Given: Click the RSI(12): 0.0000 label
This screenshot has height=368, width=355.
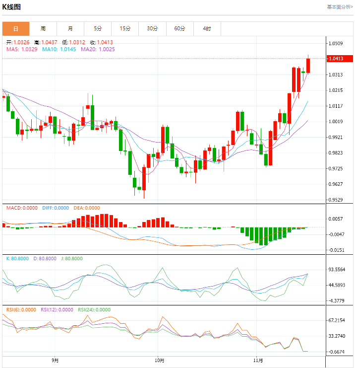Looking at the screenshot, I should [57, 310].
